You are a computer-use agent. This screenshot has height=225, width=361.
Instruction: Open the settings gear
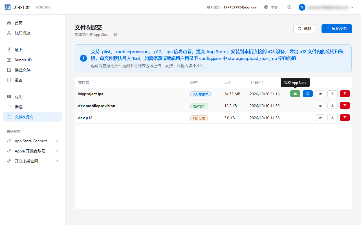289,7
